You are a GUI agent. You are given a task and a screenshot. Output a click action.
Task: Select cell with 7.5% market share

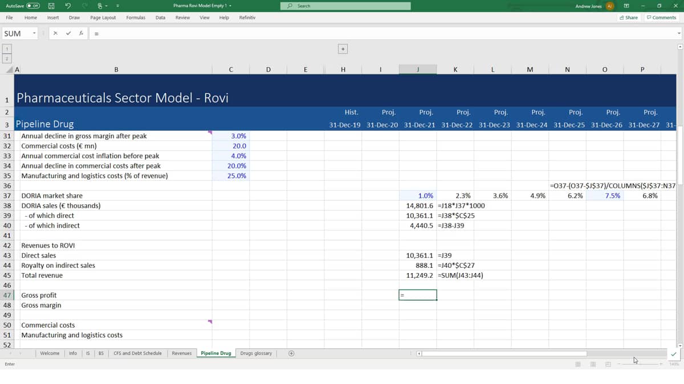tap(605, 196)
